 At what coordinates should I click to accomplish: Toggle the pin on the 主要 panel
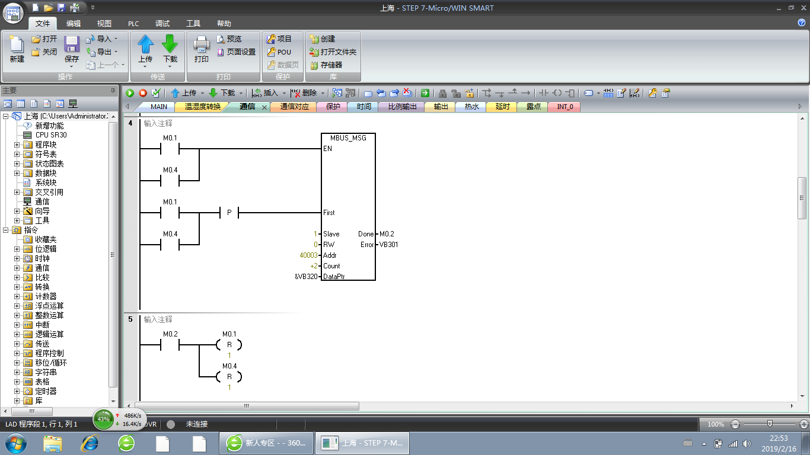pyautogui.click(x=113, y=91)
